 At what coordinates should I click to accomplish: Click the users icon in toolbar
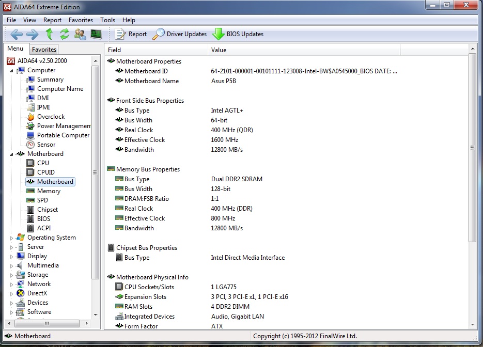pos(80,34)
